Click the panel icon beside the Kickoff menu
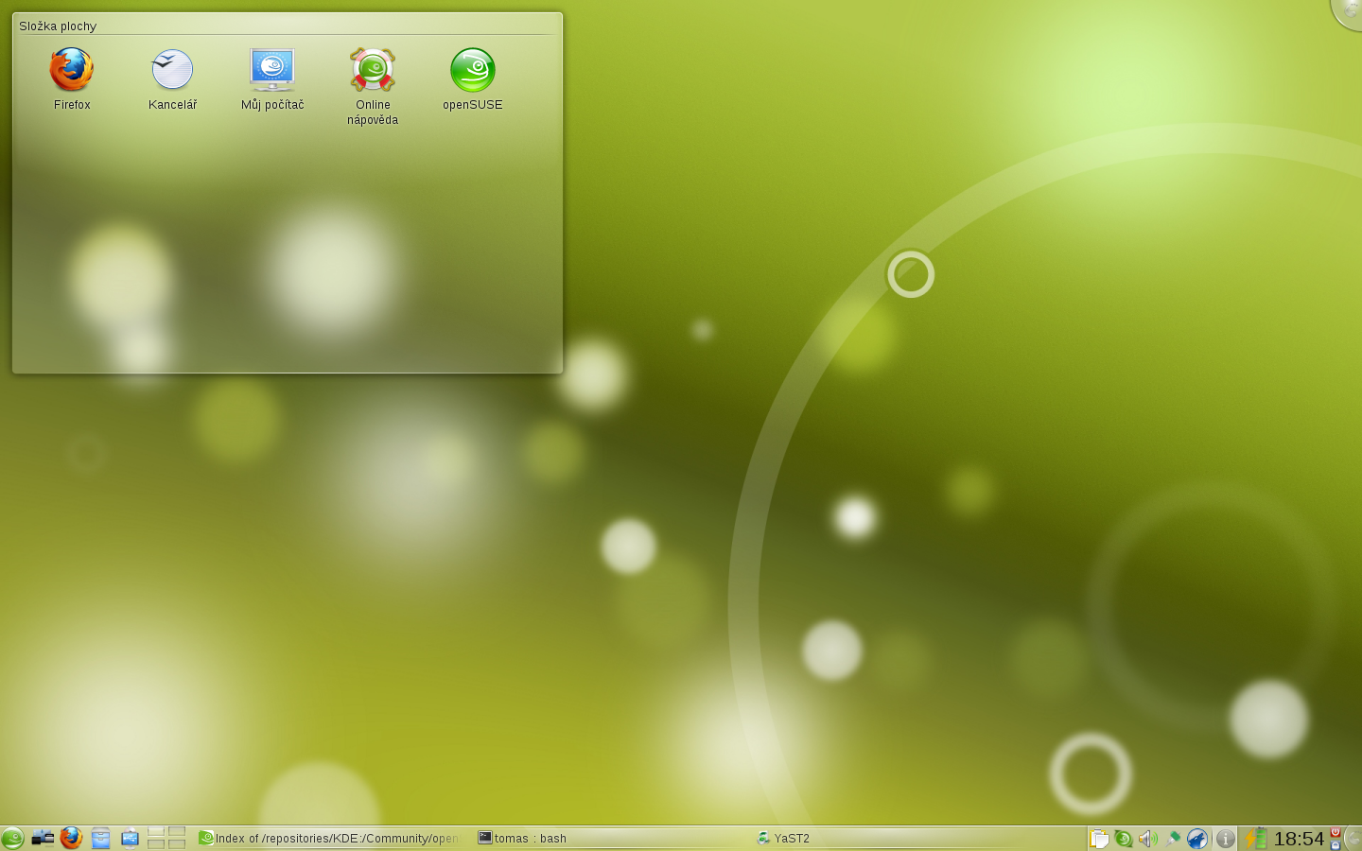Screen dimensions: 1362x851 point(43,838)
